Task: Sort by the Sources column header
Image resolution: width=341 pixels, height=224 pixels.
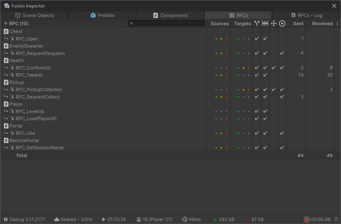Action: (x=219, y=23)
